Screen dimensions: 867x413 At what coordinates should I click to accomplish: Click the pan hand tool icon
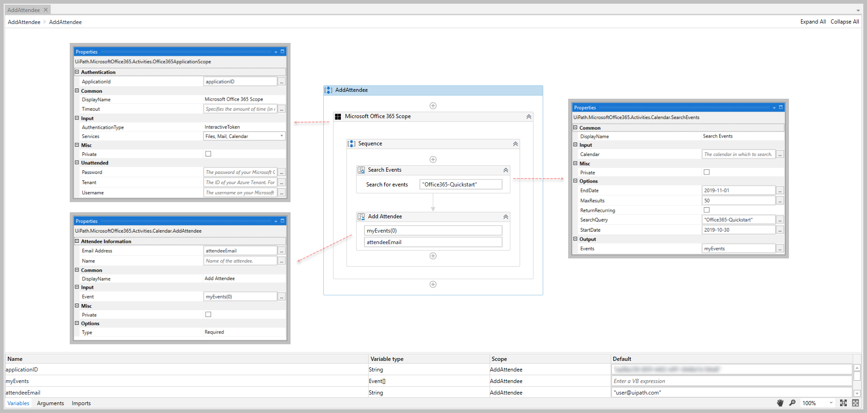tap(780, 403)
